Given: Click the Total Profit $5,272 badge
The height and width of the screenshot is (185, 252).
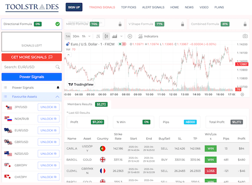Looking at the screenshot, I should tap(237, 122).
